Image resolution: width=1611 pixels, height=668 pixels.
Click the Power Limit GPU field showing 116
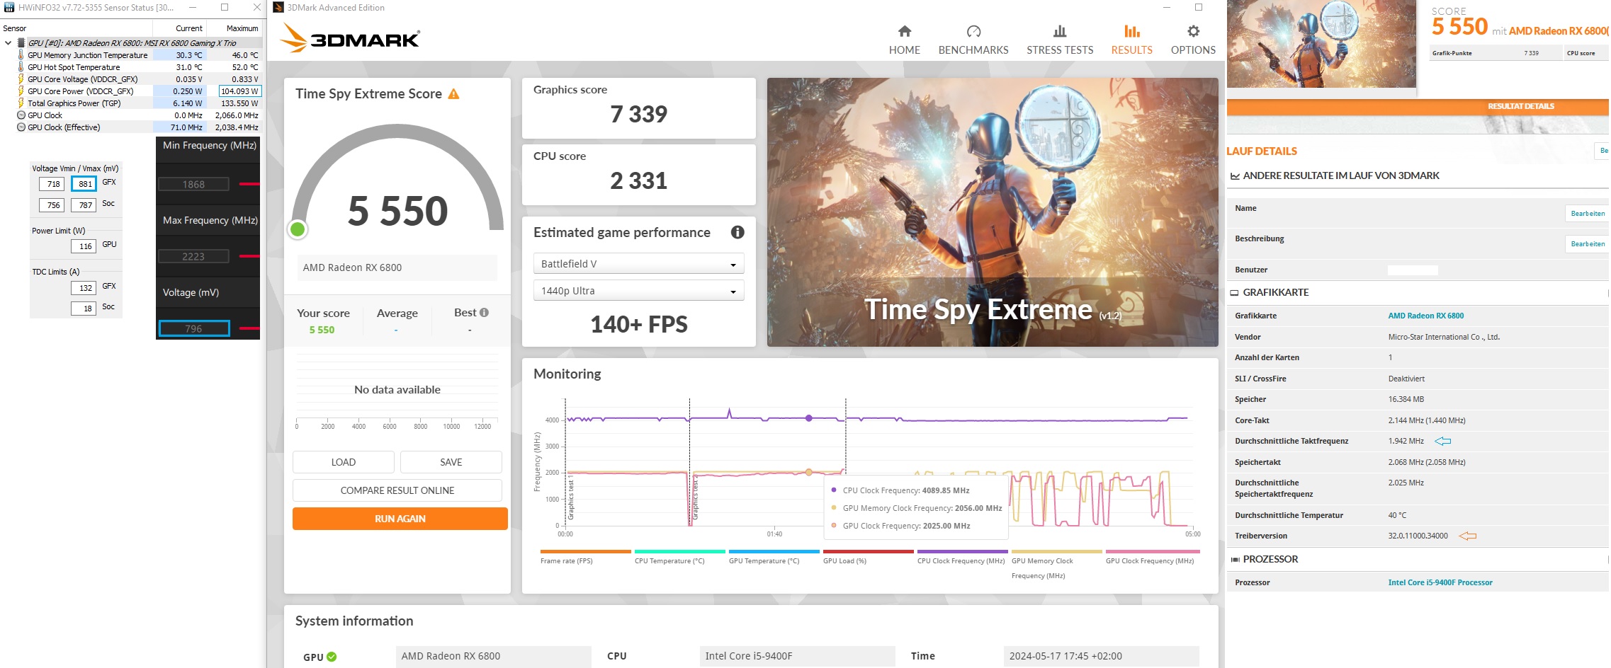pyautogui.click(x=84, y=246)
